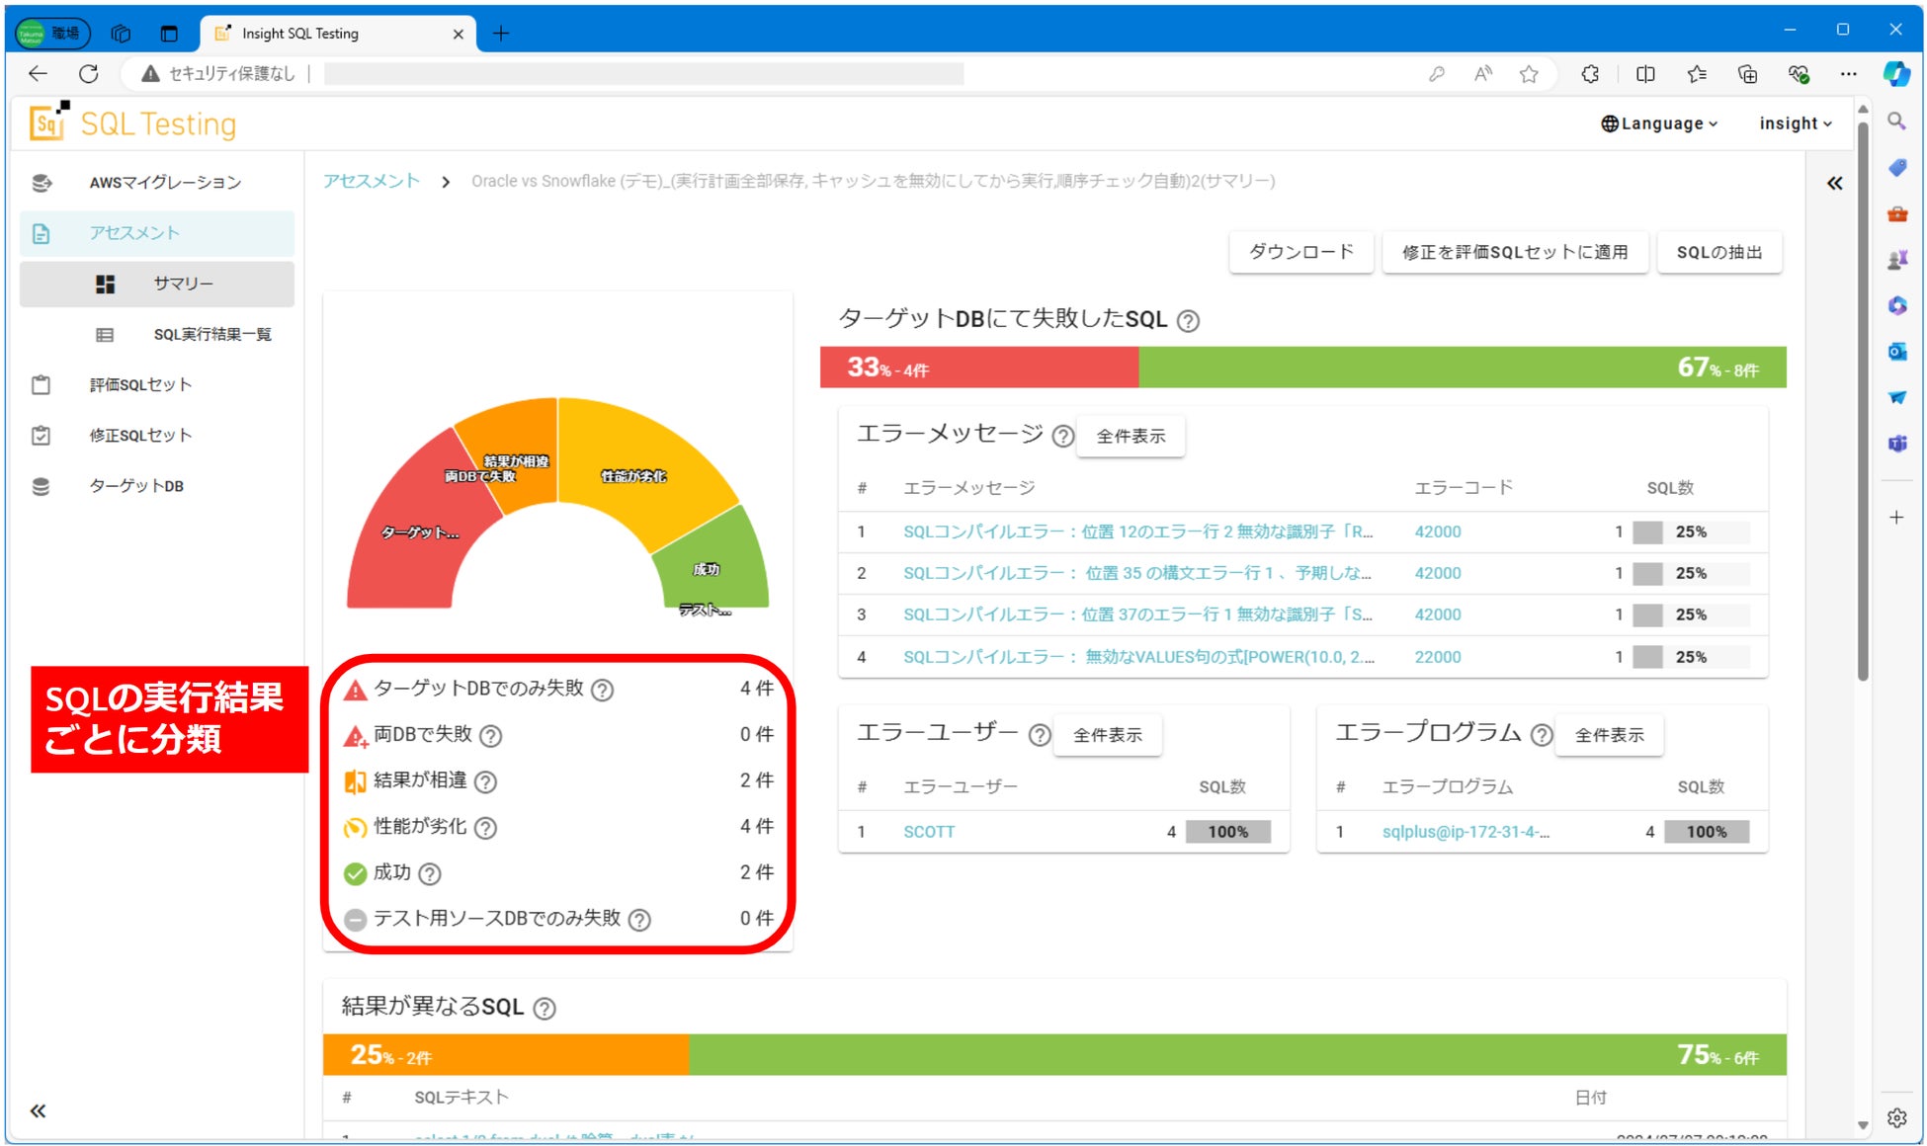Click the ターゲットDB database icon

click(42, 486)
